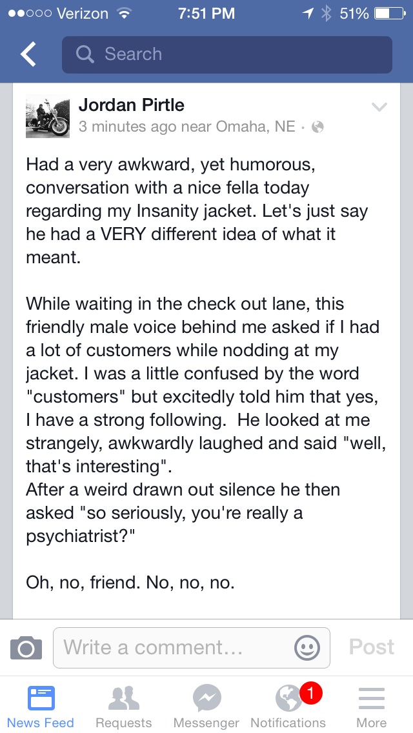The image size is (413, 733).
Task: Tap the search magnifier icon
Action: [85, 54]
